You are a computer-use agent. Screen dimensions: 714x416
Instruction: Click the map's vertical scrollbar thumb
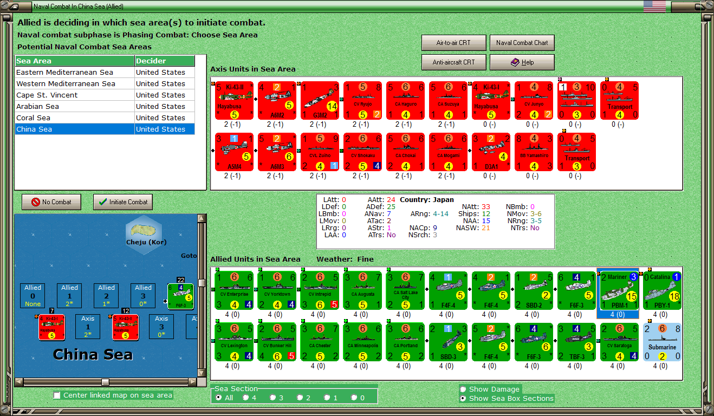(x=202, y=283)
